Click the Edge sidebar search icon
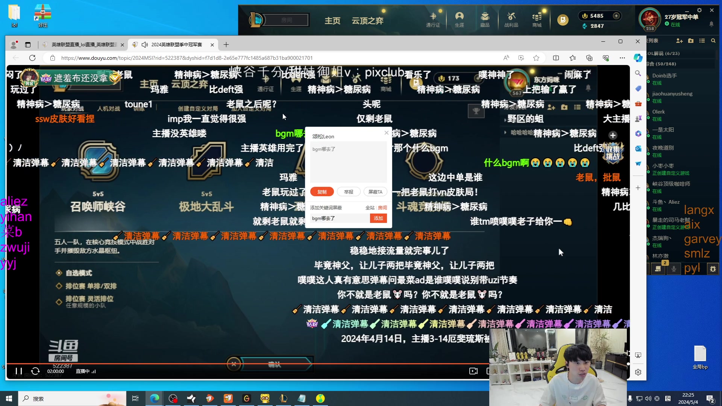The width and height of the screenshot is (722, 406). tap(638, 73)
